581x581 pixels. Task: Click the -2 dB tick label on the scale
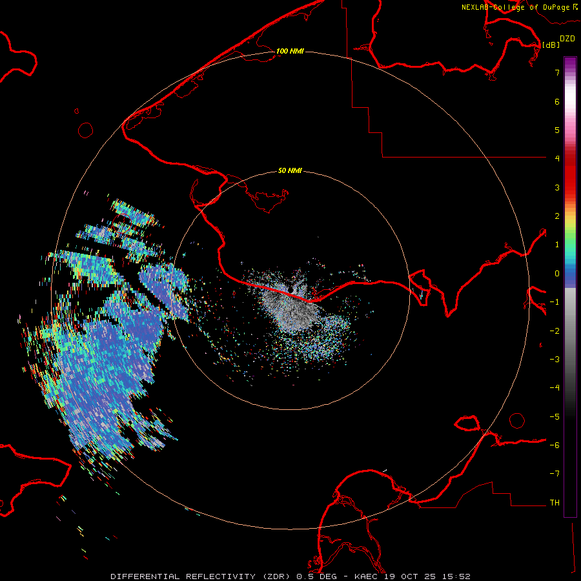555,331
